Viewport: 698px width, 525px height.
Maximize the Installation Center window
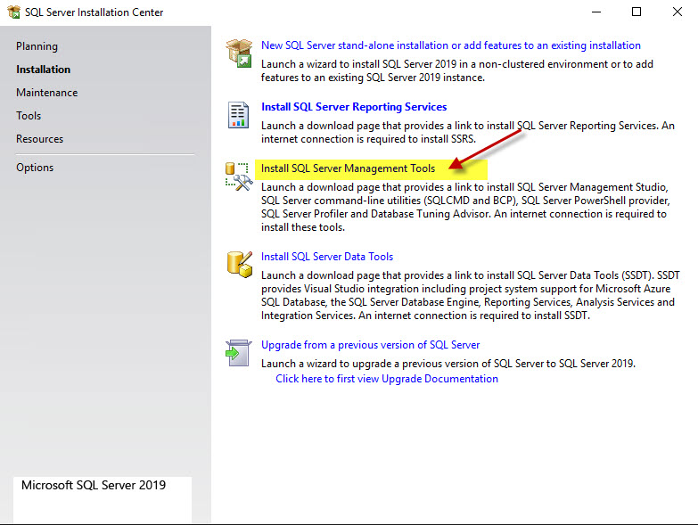point(636,12)
